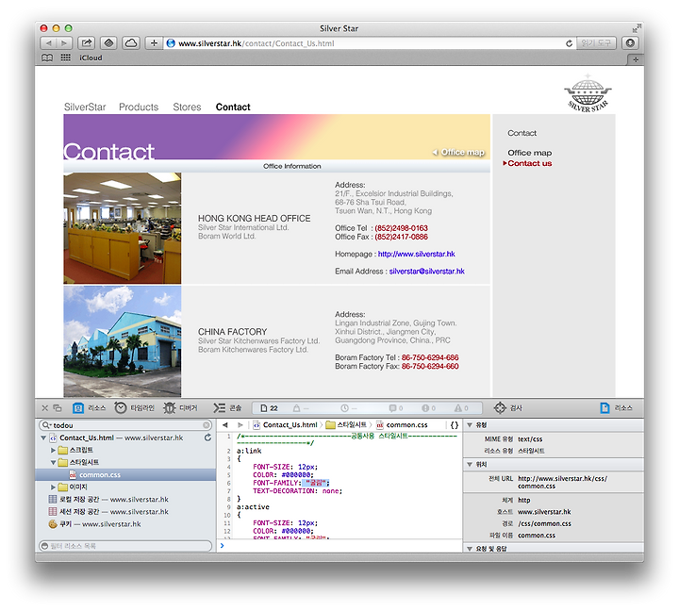Click common.css in the breadcrumb path
This screenshot has height=611, width=679.
[x=403, y=425]
